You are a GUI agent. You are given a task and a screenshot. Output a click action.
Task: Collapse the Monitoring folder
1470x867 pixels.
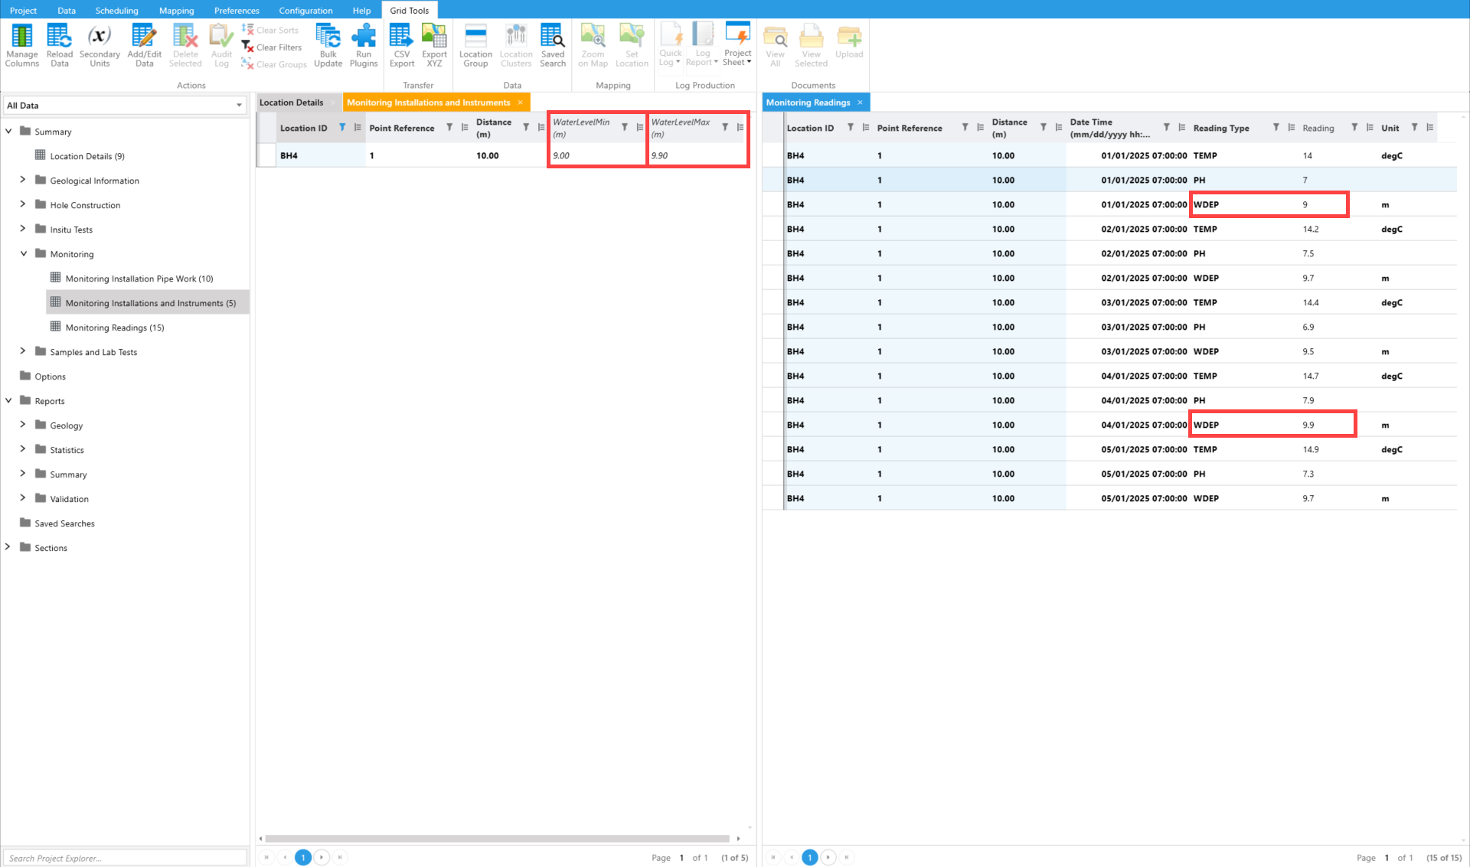point(23,254)
